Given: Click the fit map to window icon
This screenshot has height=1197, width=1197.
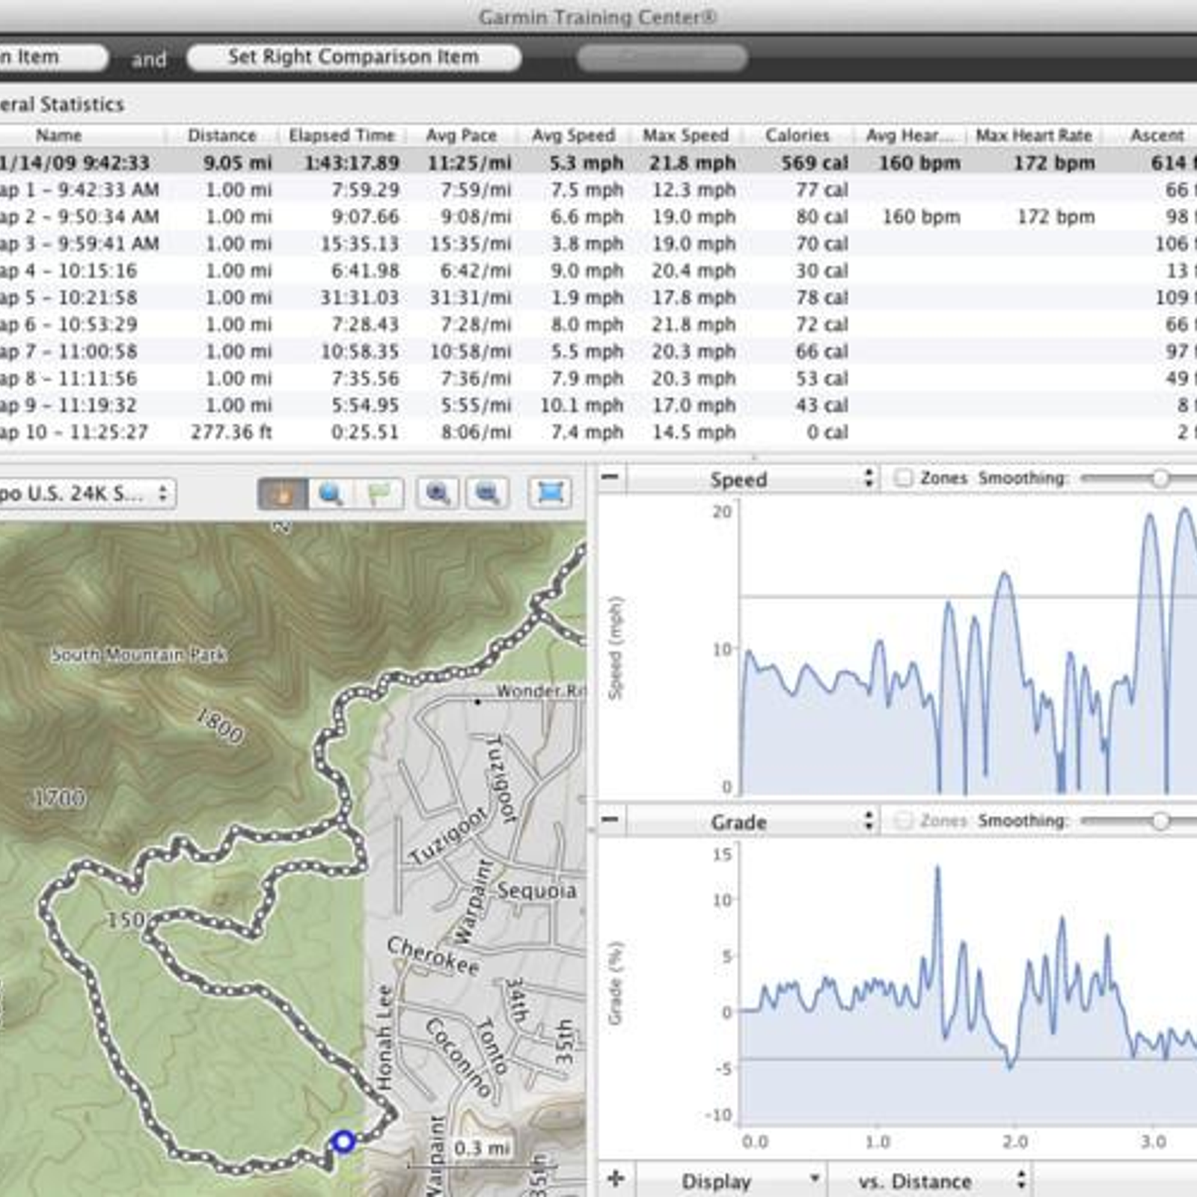Looking at the screenshot, I should [550, 493].
